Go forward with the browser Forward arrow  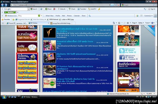point(6,5)
